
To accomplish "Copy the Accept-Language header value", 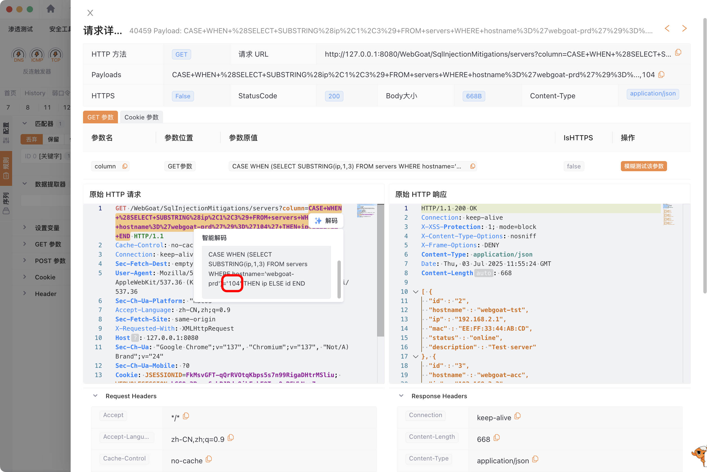I will click(x=231, y=438).
